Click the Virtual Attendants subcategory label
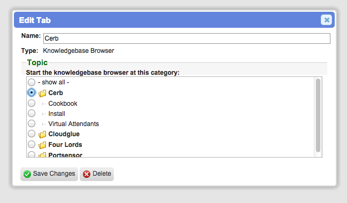The image size is (347, 203). click(73, 124)
